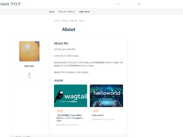The height and width of the screenshot is (137, 183).
Task: Click the comment icon under hello world post
Action: pyautogui.click(x=108, y=119)
